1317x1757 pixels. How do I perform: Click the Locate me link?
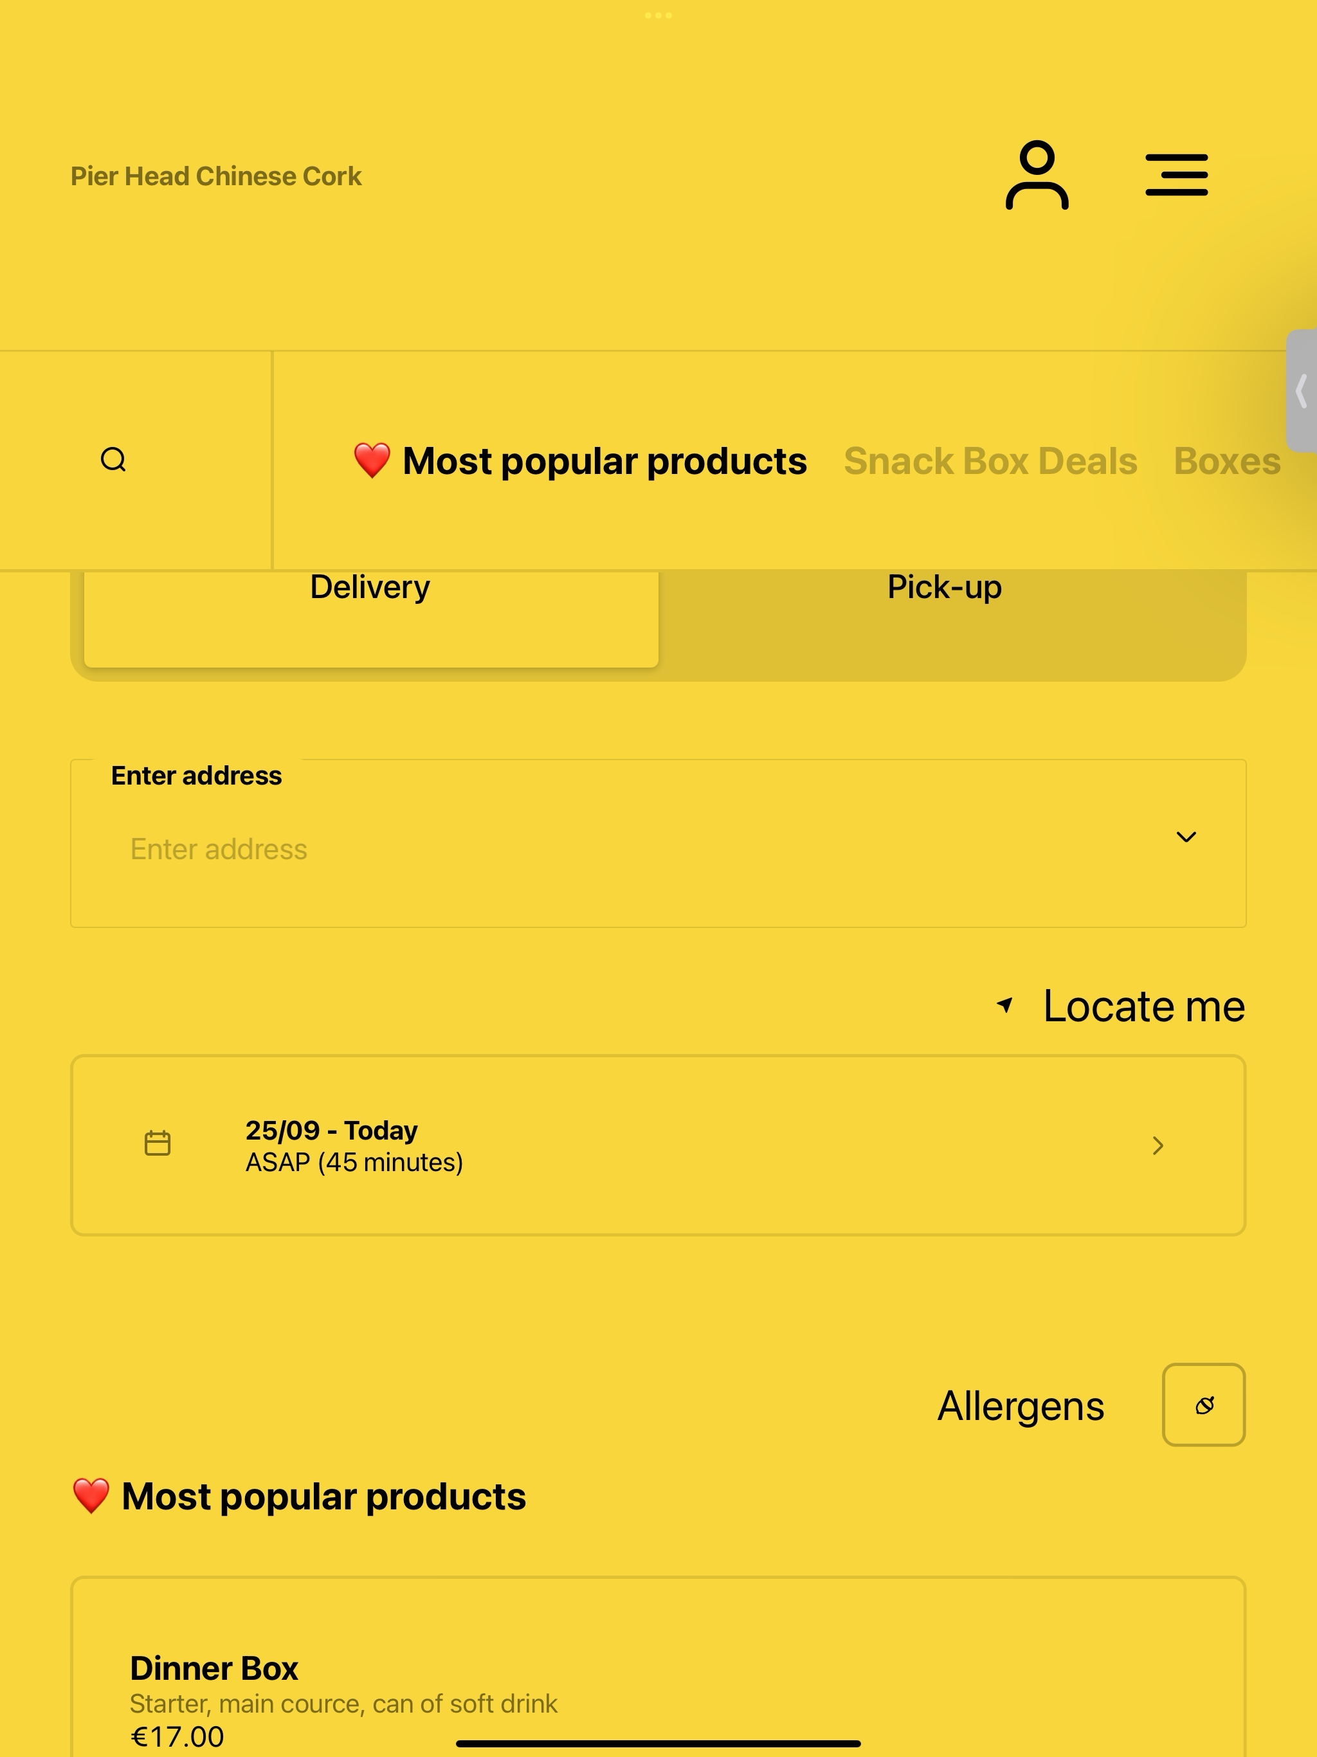[1144, 1006]
